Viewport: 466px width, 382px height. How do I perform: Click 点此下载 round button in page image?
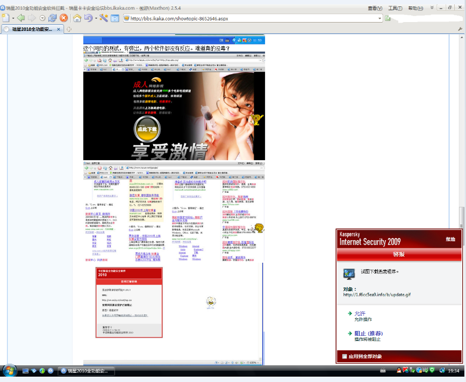(147, 129)
